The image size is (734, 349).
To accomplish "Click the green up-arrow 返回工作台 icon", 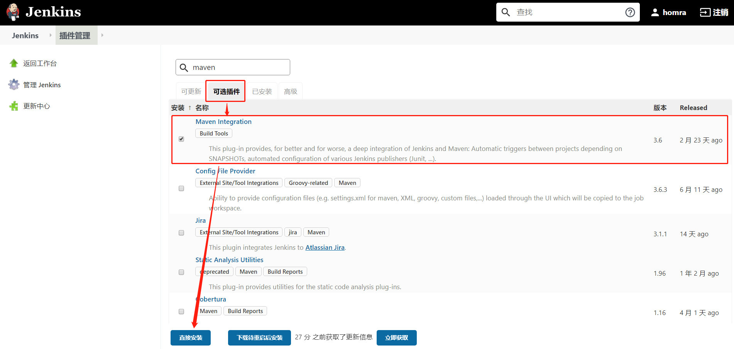I will (14, 63).
